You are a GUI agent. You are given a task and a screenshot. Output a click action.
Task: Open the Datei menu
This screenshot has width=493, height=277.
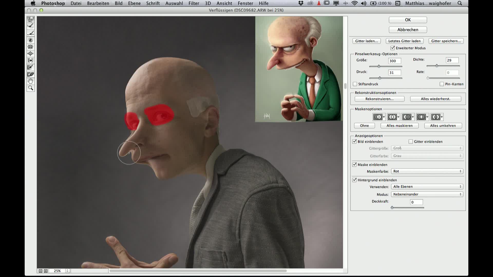[x=76, y=3]
